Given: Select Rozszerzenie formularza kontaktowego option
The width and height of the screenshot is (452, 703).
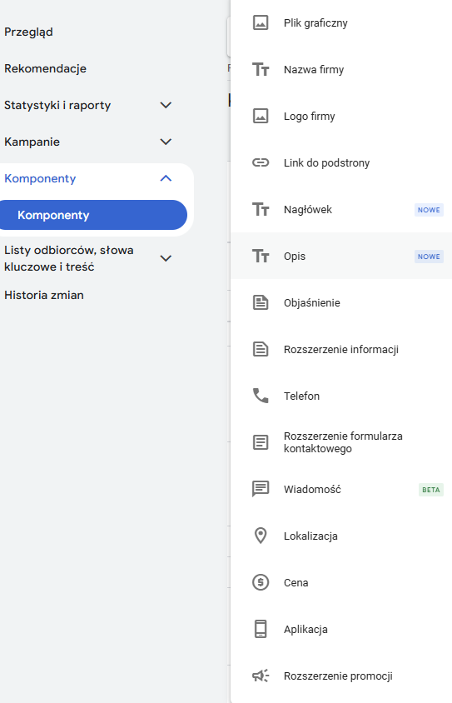Looking at the screenshot, I should point(341,442).
